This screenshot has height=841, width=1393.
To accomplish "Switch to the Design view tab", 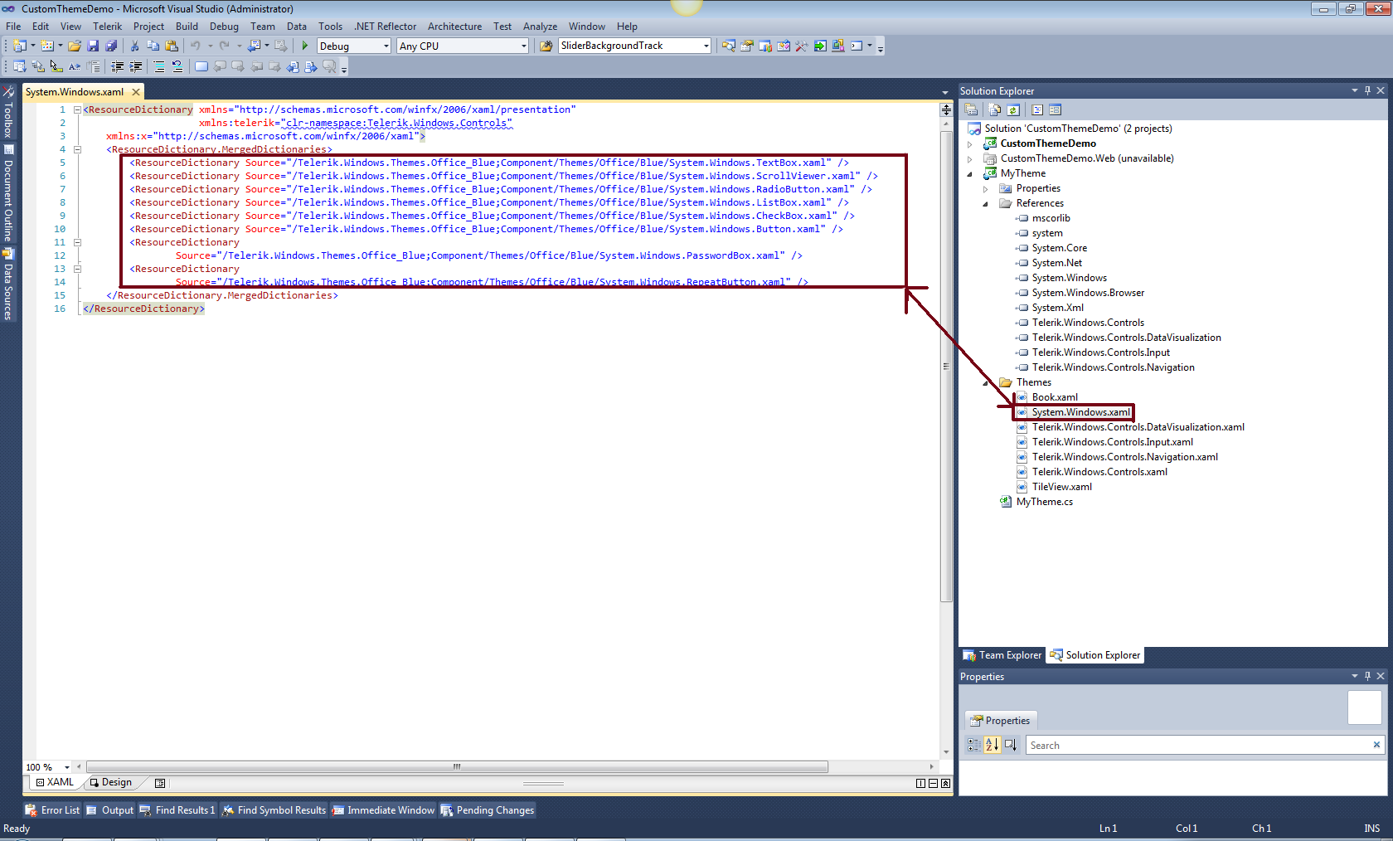I will point(111,782).
